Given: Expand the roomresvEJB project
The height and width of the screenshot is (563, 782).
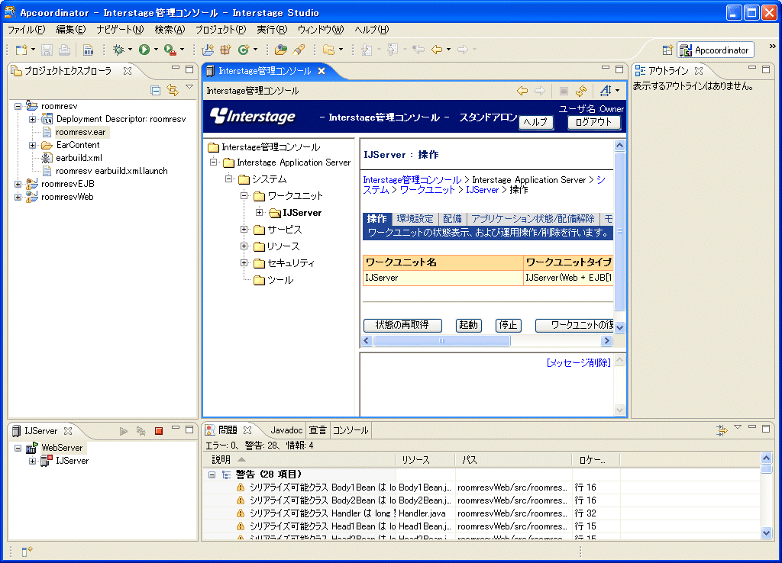Looking at the screenshot, I should pos(18,184).
